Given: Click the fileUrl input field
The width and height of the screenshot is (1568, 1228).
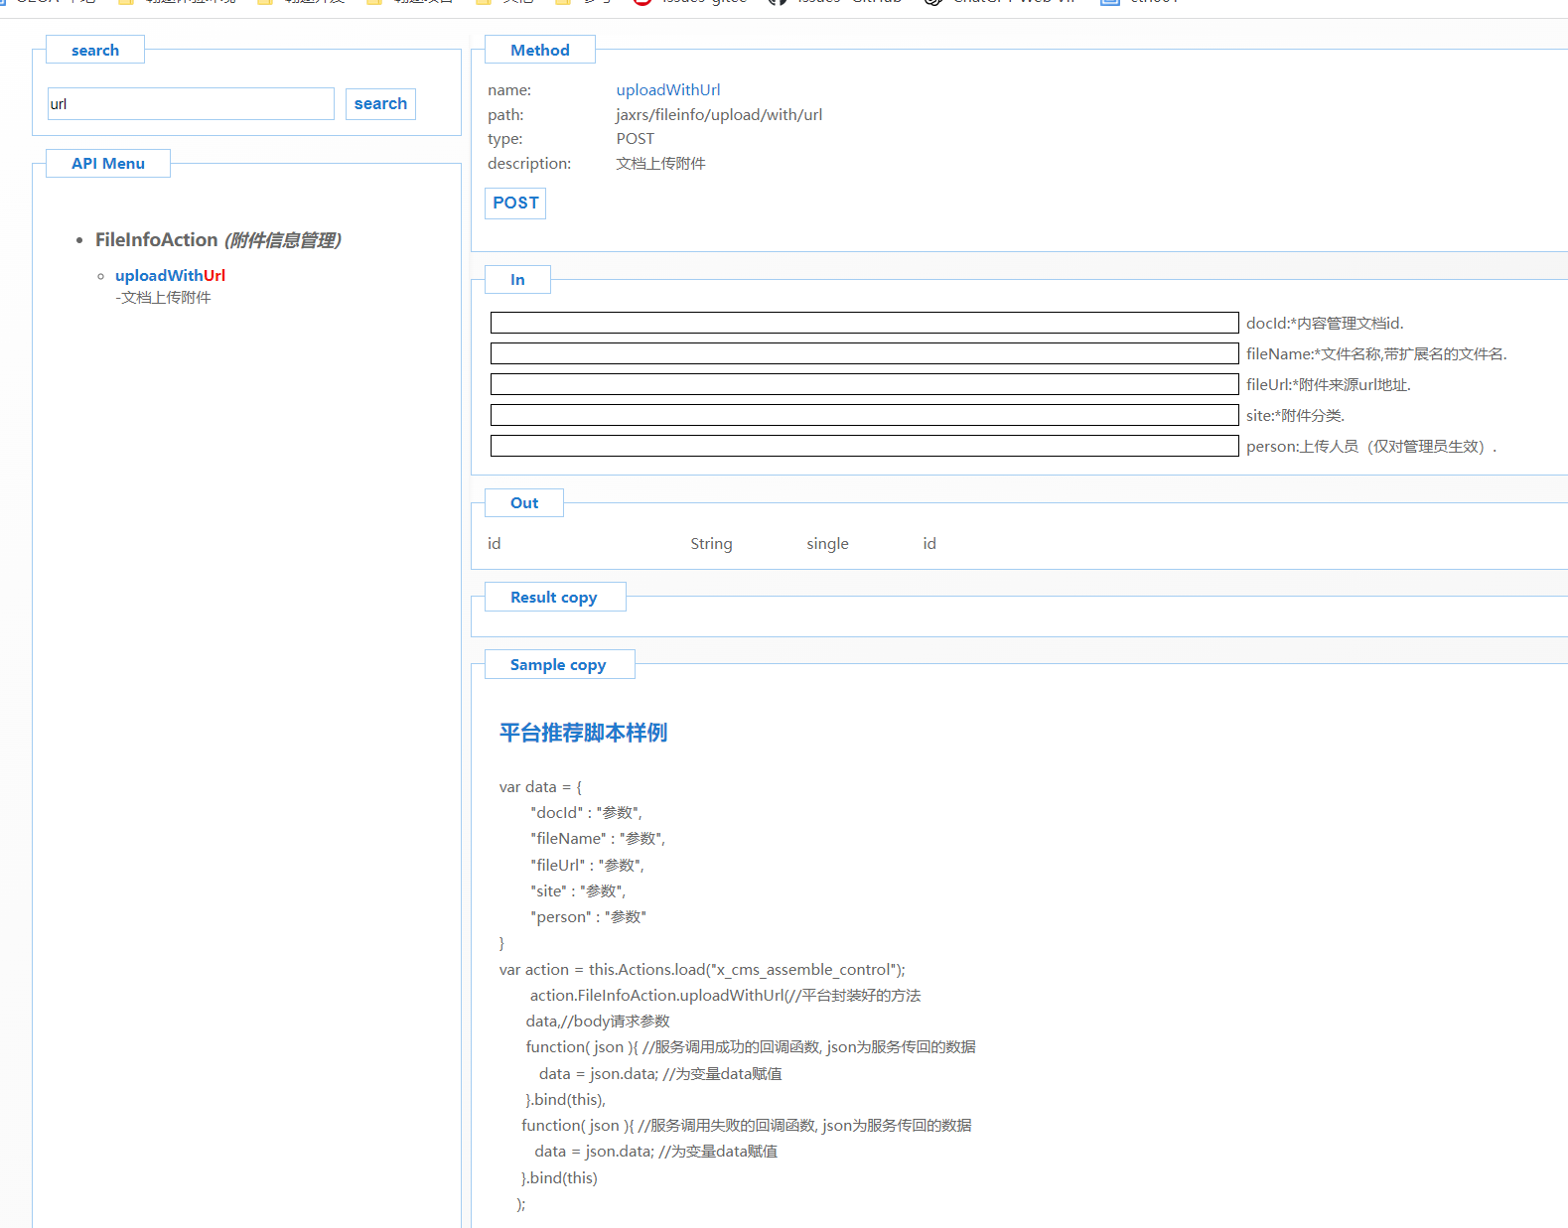Looking at the screenshot, I should click(x=864, y=384).
